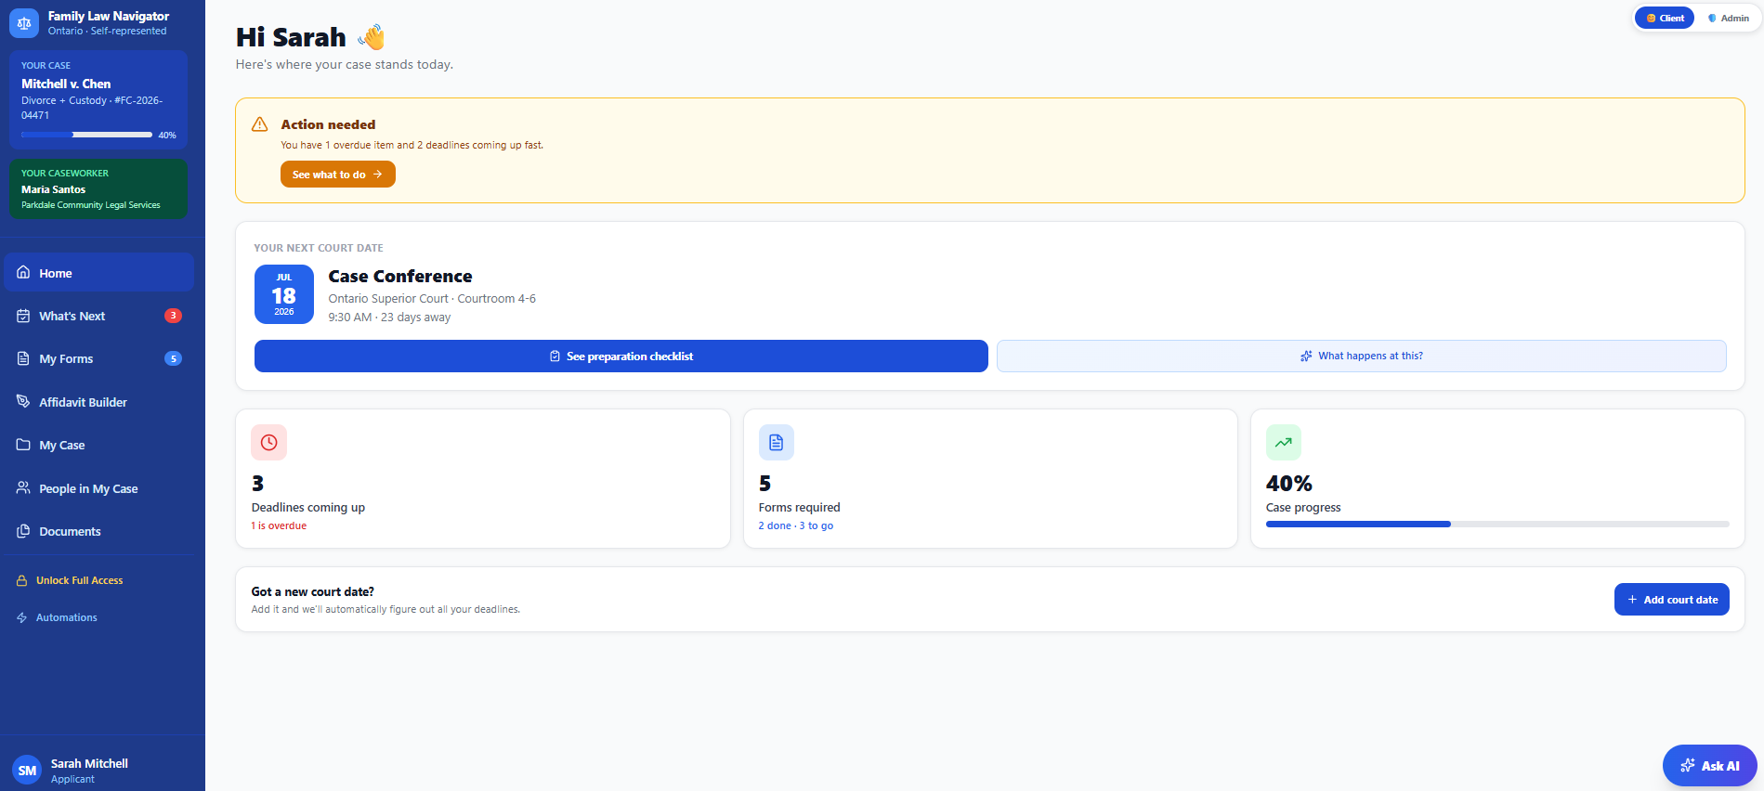Switch to Client view
Screen dimensions: 1764x791
(x=1665, y=18)
